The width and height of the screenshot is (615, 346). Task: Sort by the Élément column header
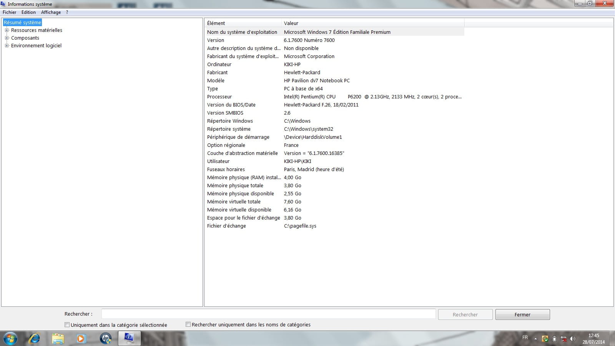tap(243, 23)
